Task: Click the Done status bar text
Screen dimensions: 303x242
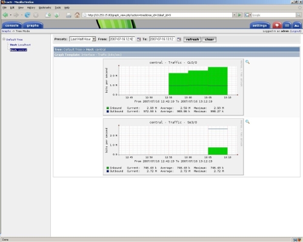Action: [5, 240]
